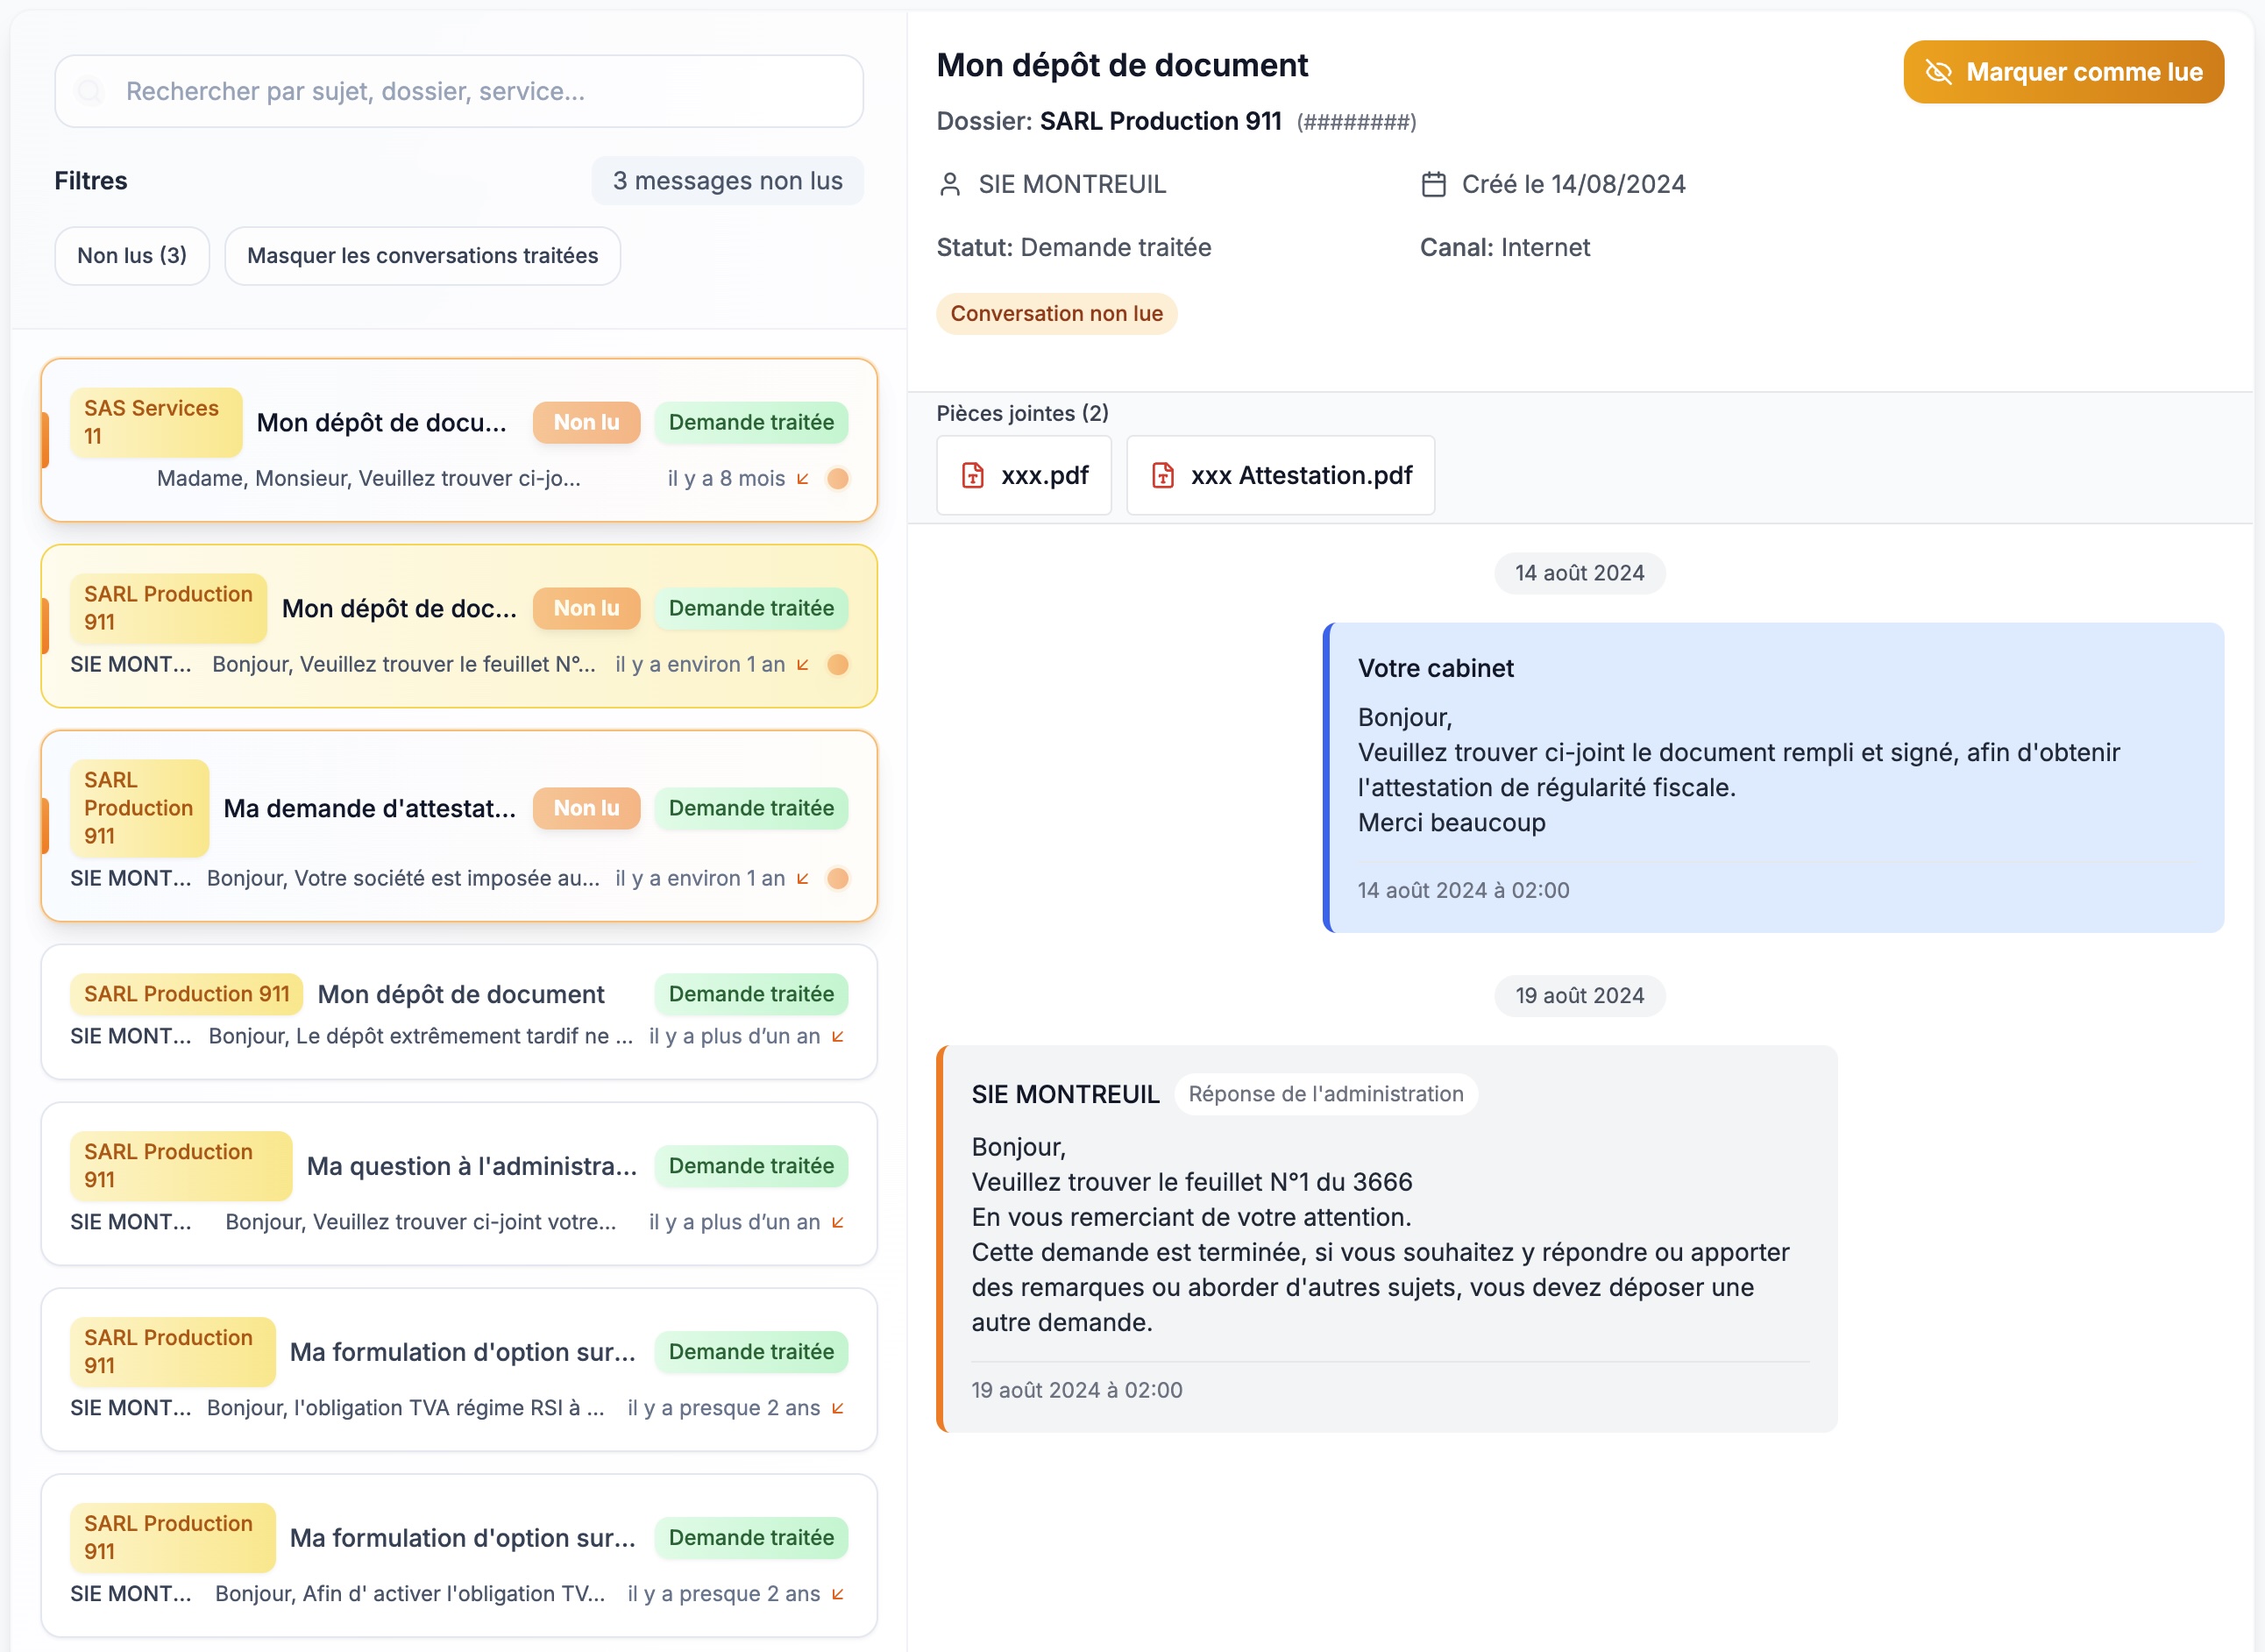
Task: Click the Conversation non lue badge
Action: tap(1056, 313)
